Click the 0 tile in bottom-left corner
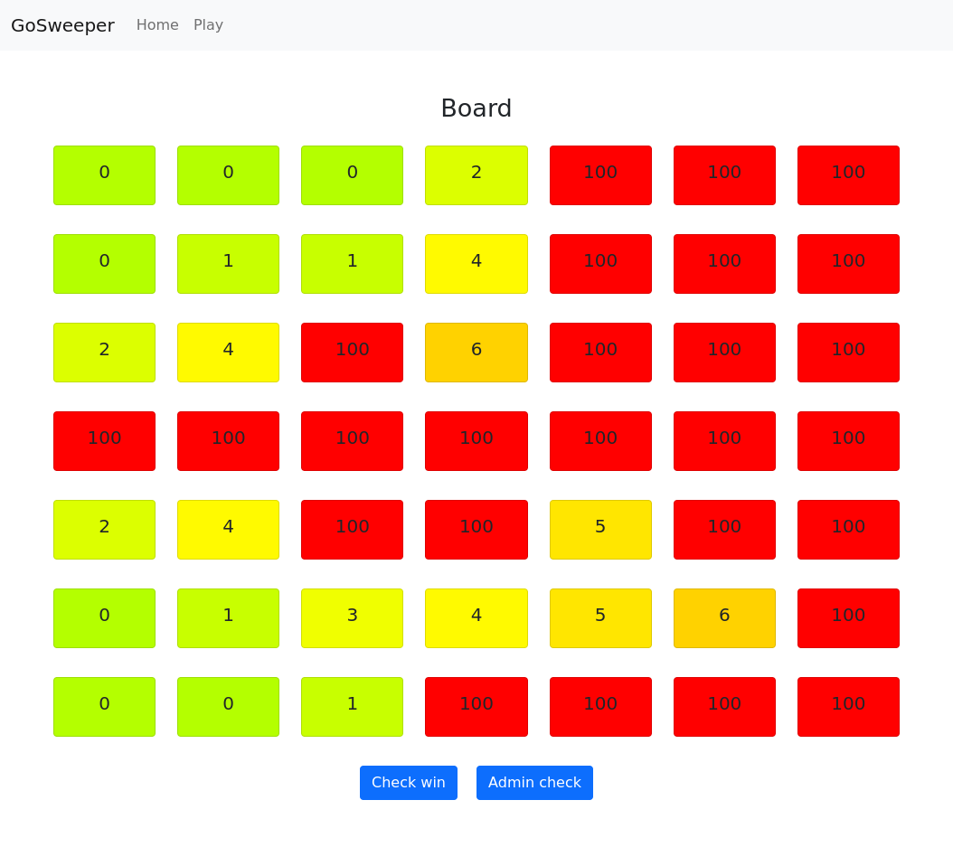 click(x=104, y=707)
